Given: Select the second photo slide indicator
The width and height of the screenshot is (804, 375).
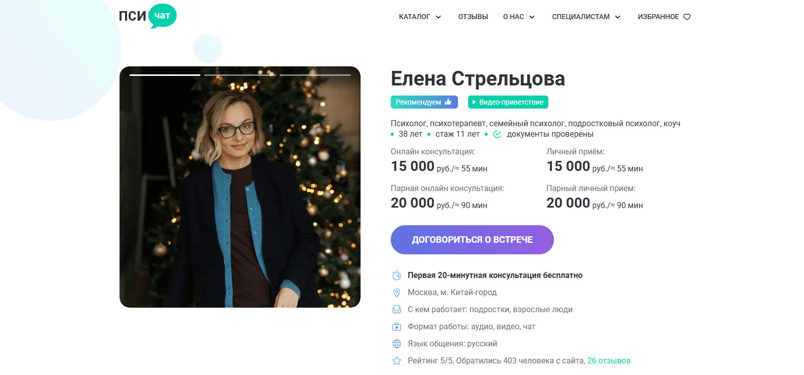Looking at the screenshot, I should click(x=240, y=75).
